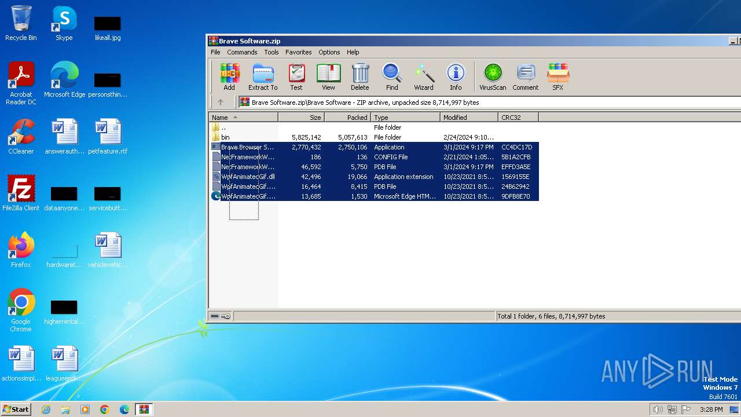Open the View toolbar icon

pyautogui.click(x=328, y=76)
